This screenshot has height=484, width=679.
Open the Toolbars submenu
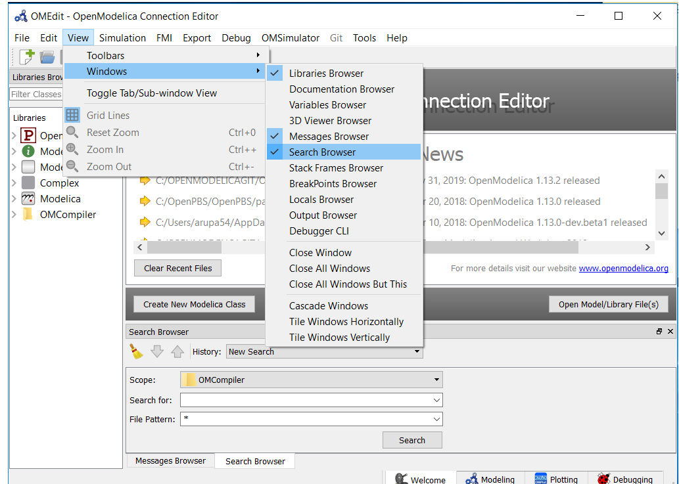coord(105,56)
